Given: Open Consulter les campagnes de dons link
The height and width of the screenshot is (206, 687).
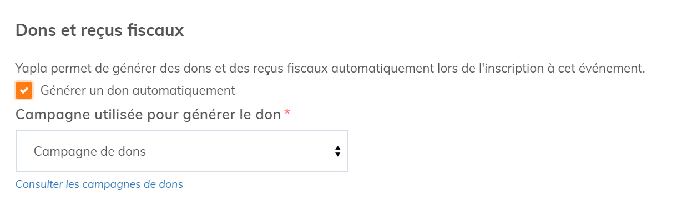Looking at the screenshot, I should [x=99, y=184].
